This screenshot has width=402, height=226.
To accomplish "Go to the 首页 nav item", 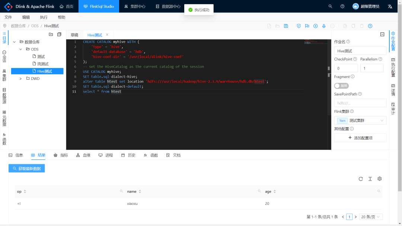I will pyautogui.click(x=66, y=6).
